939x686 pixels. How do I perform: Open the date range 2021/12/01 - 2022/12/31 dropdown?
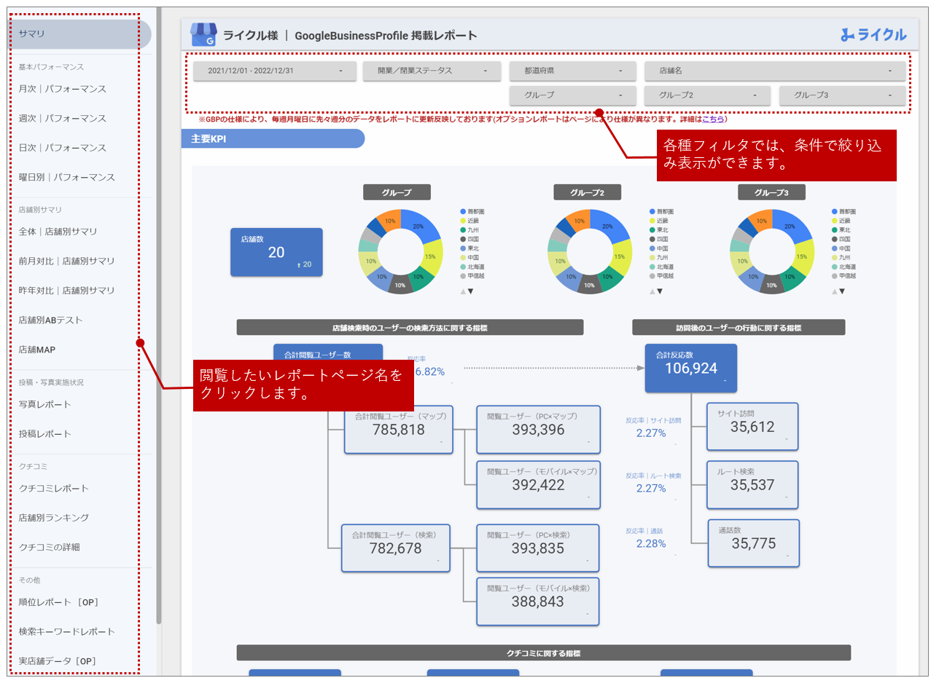(x=275, y=71)
